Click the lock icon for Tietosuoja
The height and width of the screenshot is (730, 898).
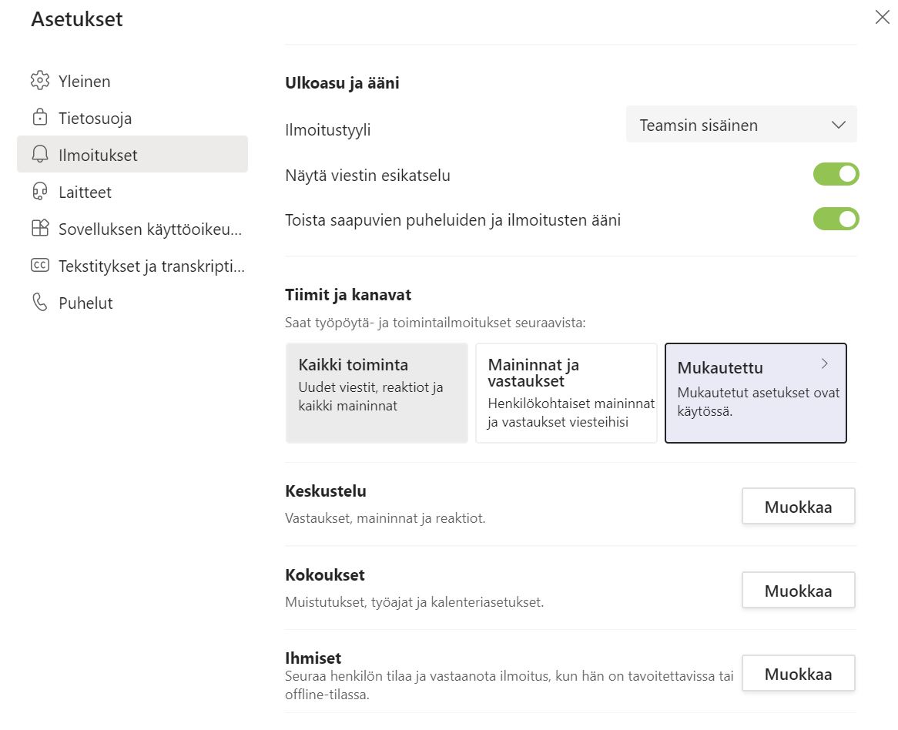[39, 117]
